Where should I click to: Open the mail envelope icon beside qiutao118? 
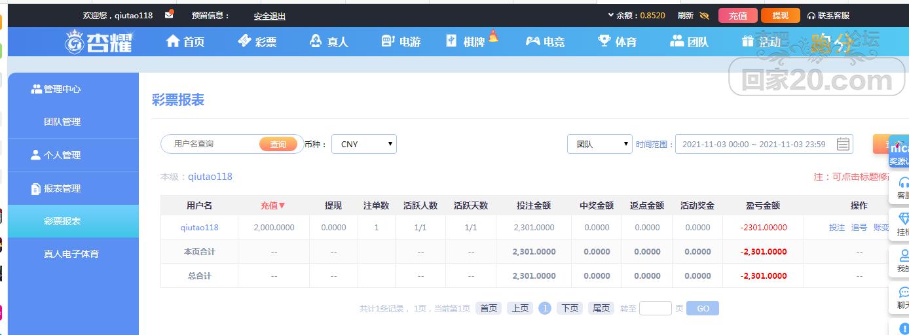coord(169,14)
